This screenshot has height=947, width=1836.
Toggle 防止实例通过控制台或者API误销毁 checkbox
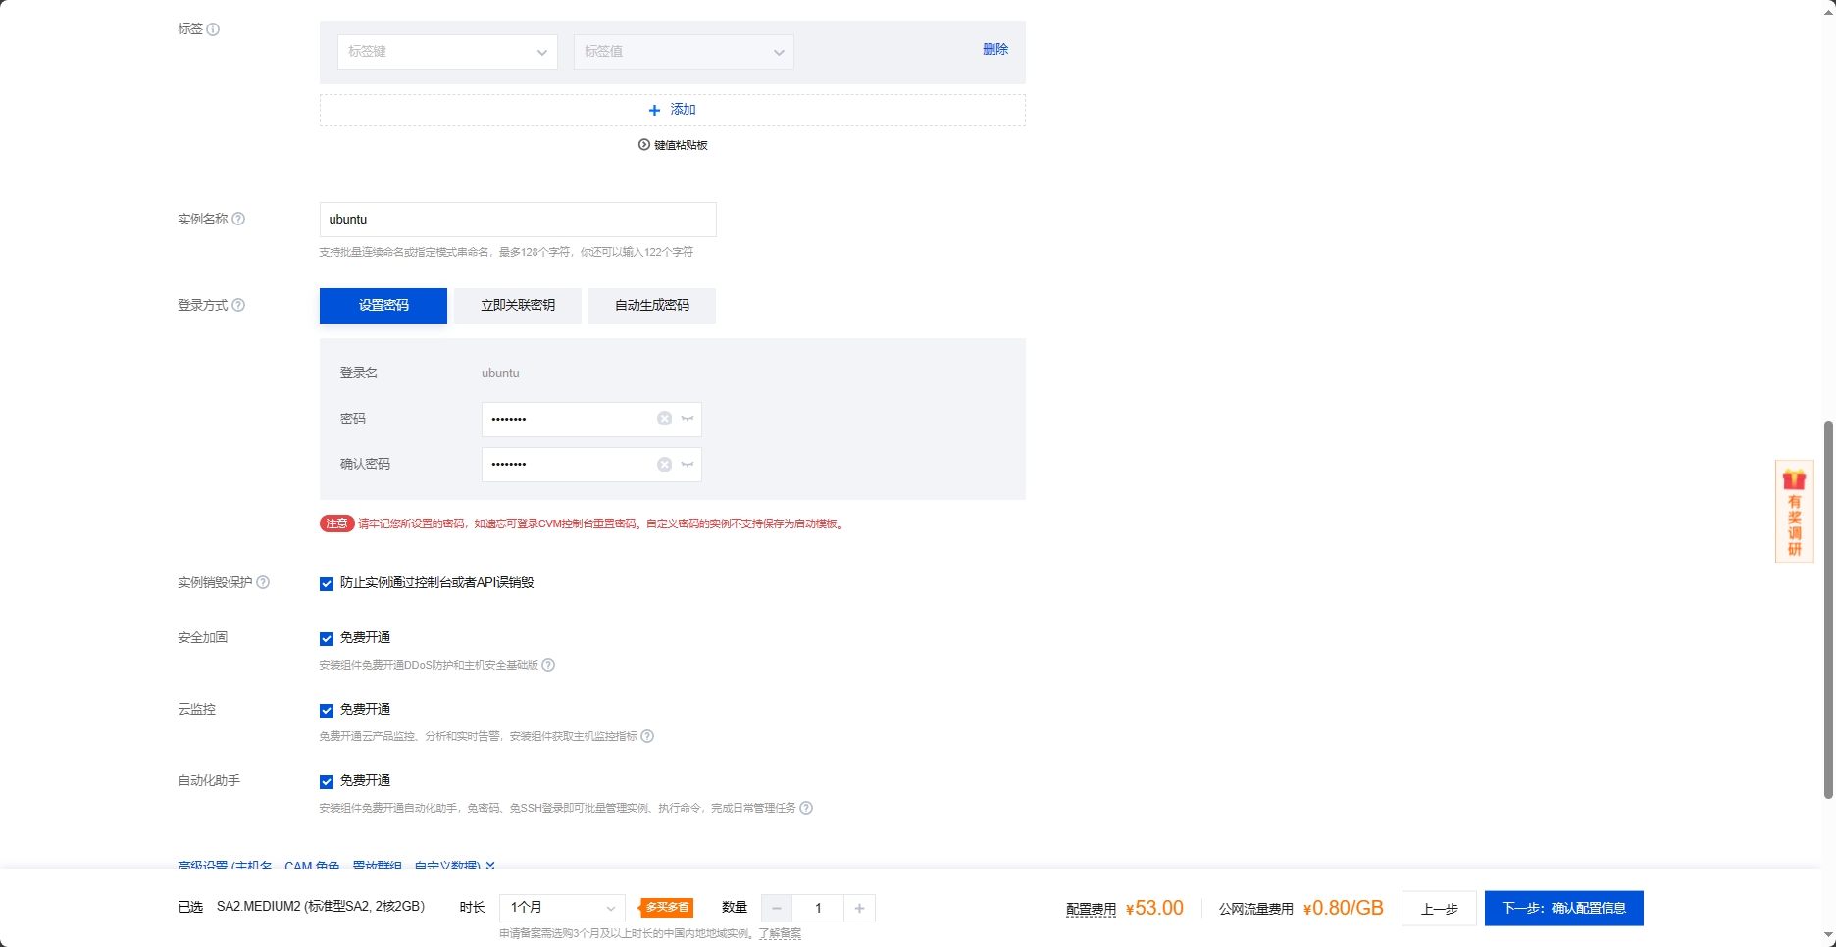327,584
